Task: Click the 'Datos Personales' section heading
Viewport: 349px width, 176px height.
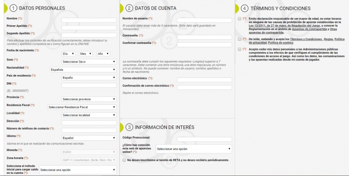Action: point(42,8)
